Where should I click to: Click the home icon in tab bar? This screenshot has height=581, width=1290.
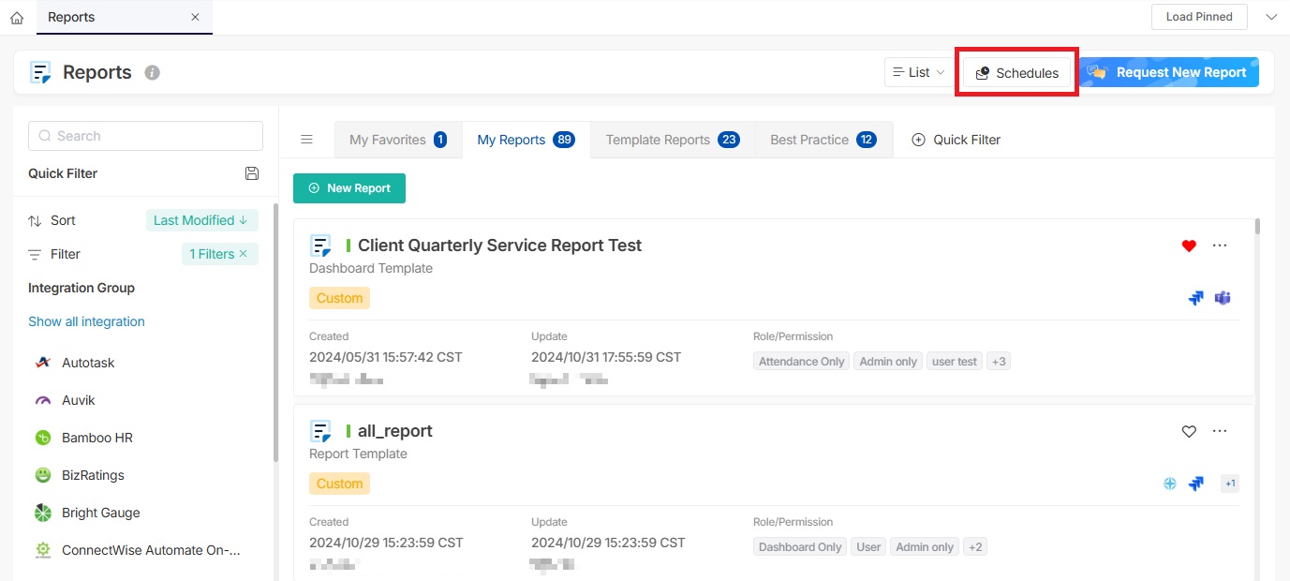(16, 18)
